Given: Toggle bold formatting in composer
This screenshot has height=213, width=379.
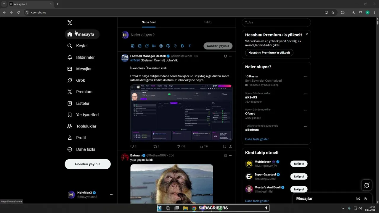Looking at the screenshot, I should click(x=182, y=46).
